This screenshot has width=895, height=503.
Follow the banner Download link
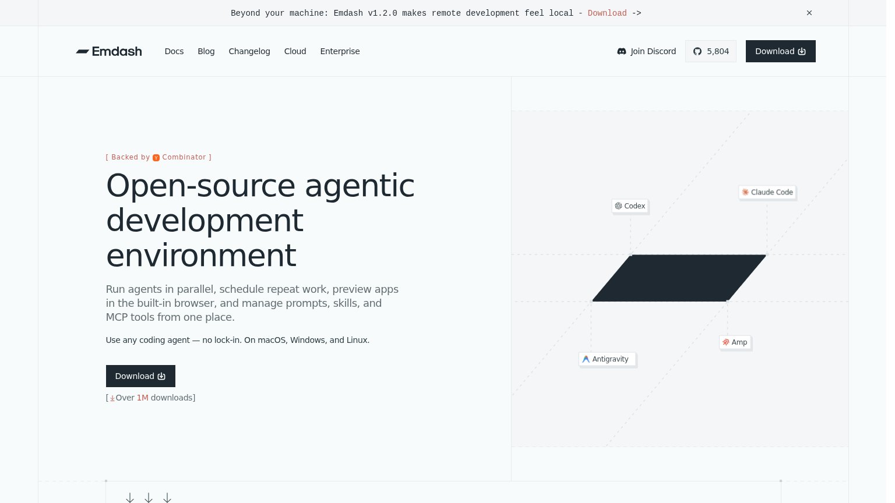tap(607, 13)
